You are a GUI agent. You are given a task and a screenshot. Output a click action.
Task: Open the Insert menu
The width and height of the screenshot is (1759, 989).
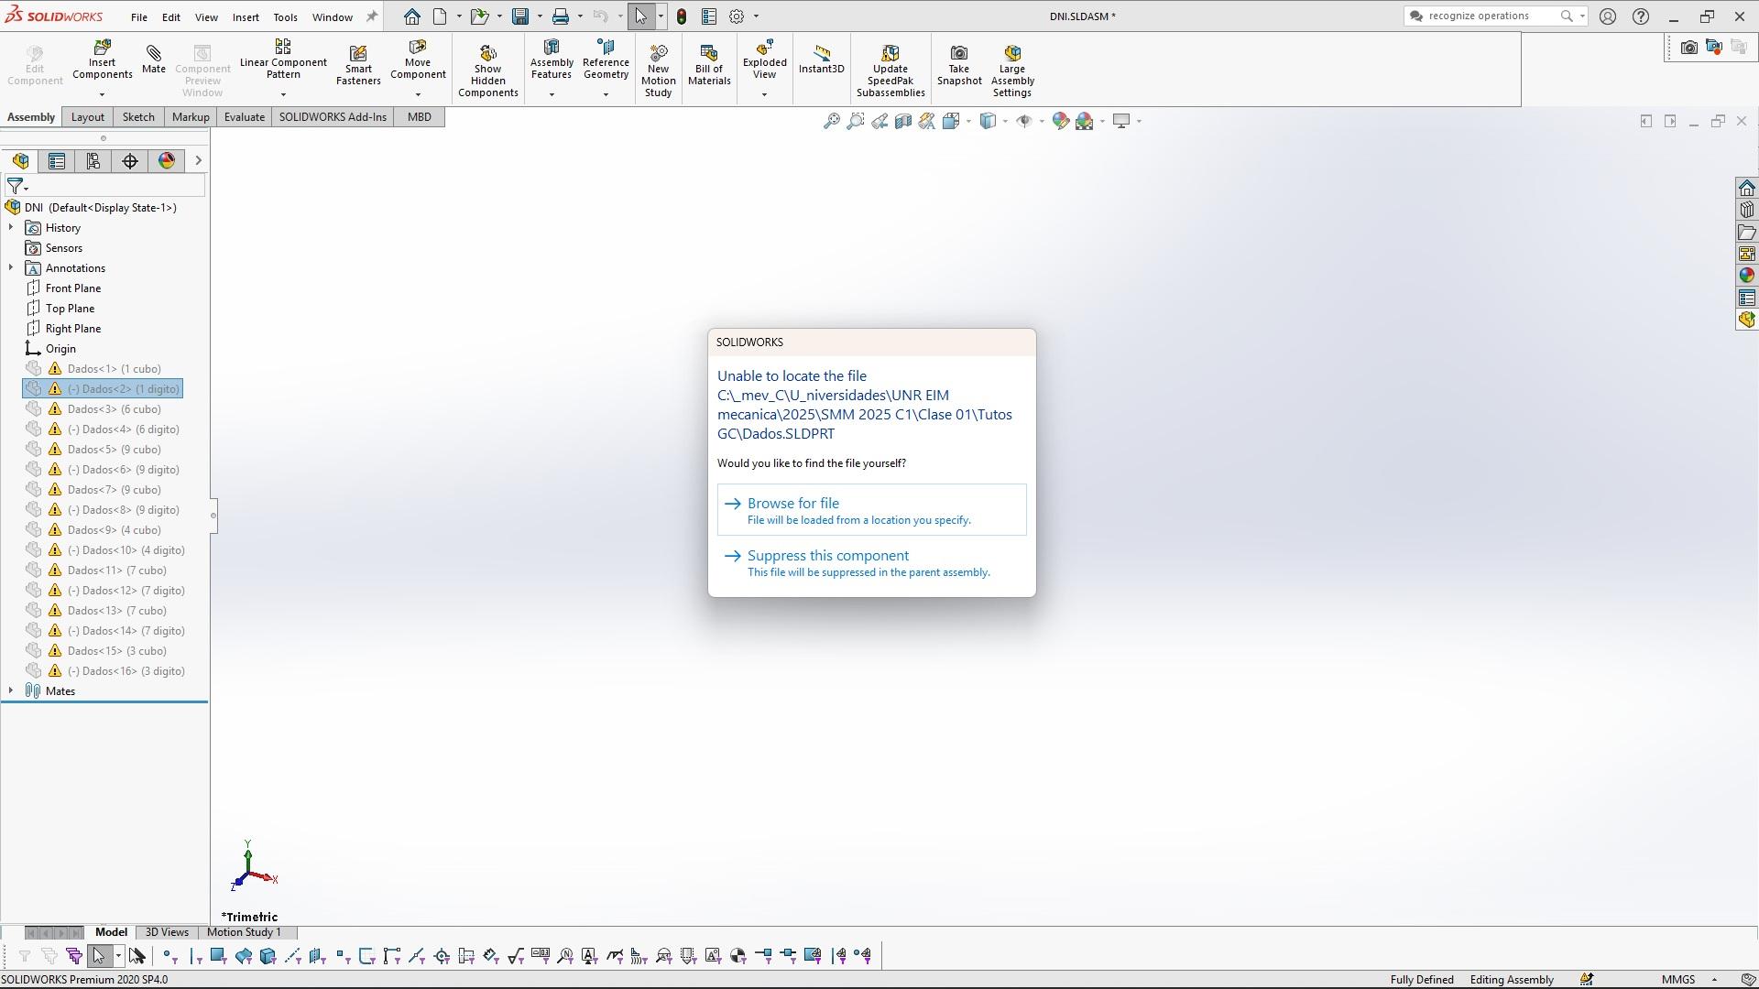point(246,16)
